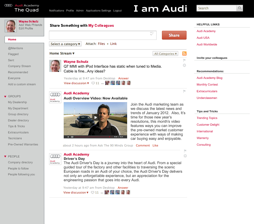The image size is (254, 224).
Task: Click the search magnifier icon
Action: click(x=240, y=8)
